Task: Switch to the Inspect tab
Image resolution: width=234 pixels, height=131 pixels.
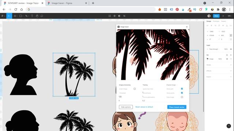Action: 223,21
